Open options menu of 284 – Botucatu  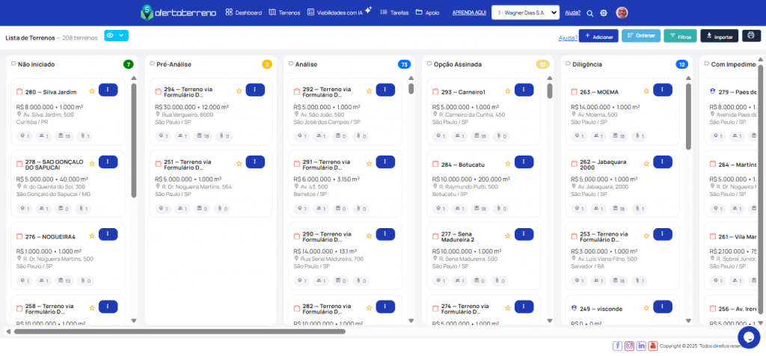click(x=524, y=162)
